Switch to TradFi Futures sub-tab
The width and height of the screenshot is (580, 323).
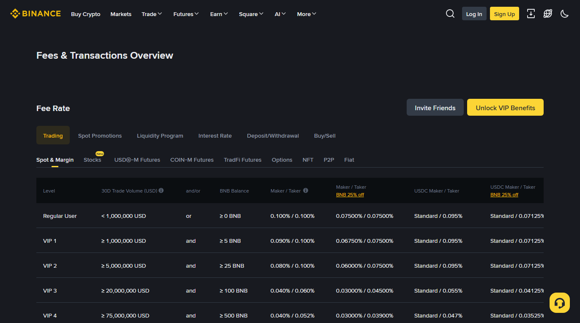tap(243, 160)
